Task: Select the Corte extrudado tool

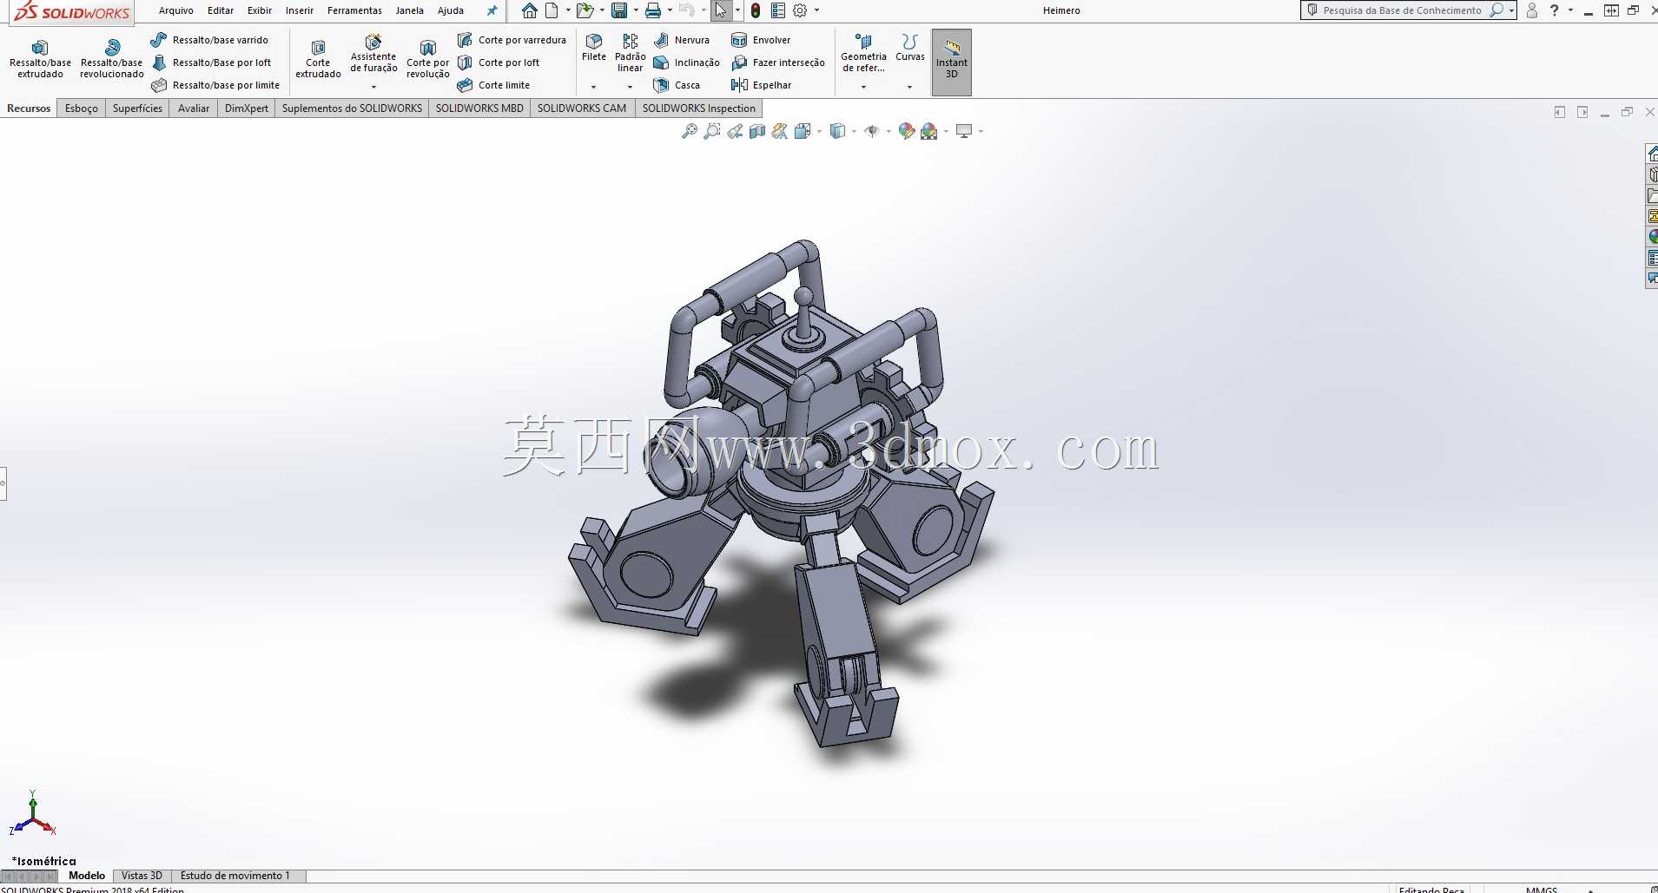Action: [318, 59]
